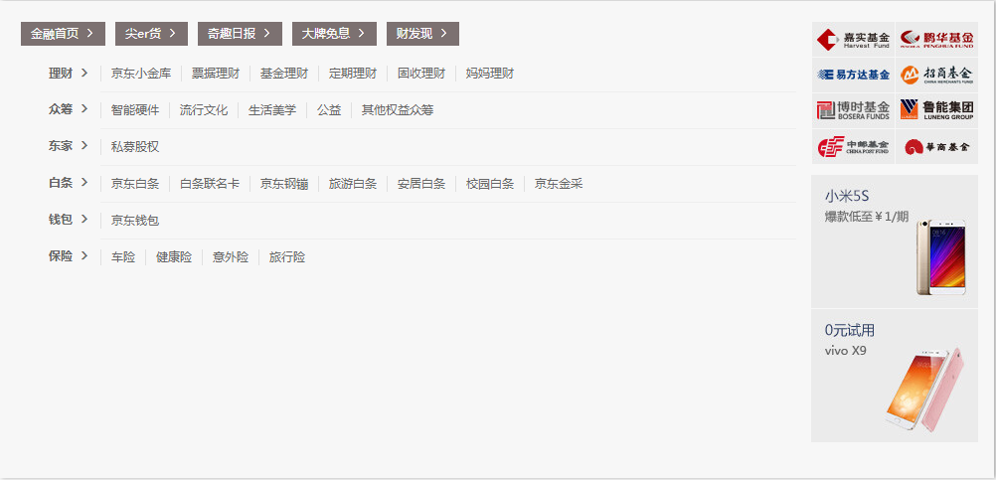This screenshot has height=480, width=996.
Task: Open the 尖er货 button
Action: click(x=151, y=34)
